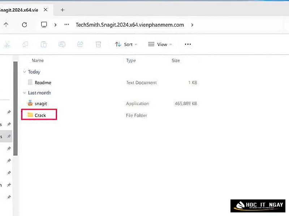Expand chevron after the TechSmith folder path
The height and width of the screenshot is (216, 289).
192,25
